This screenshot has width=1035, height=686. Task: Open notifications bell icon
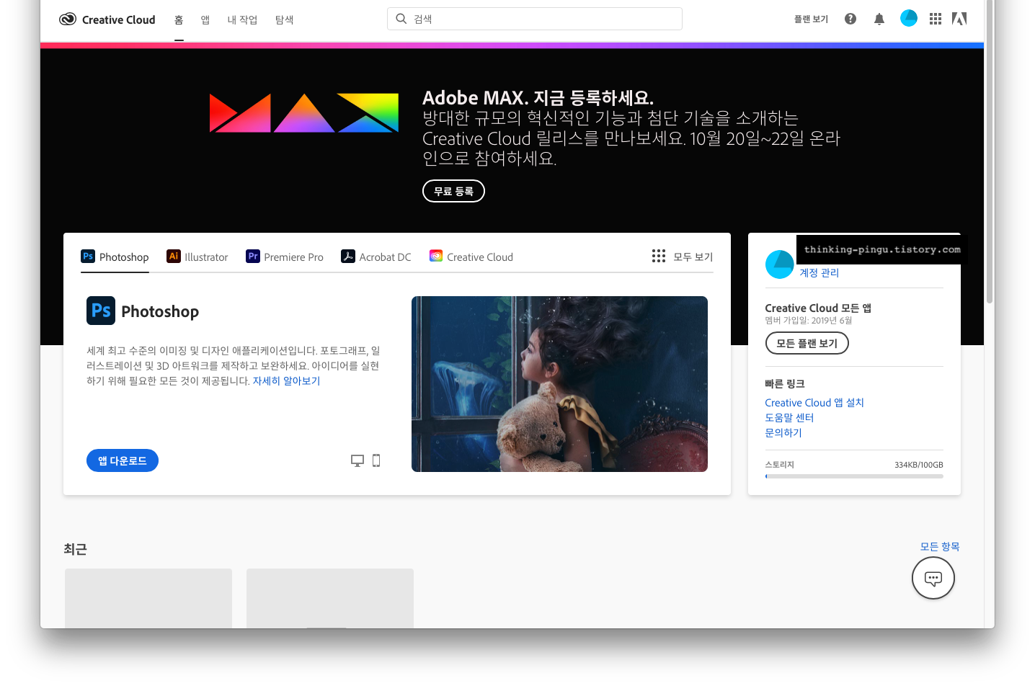(879, 19)
